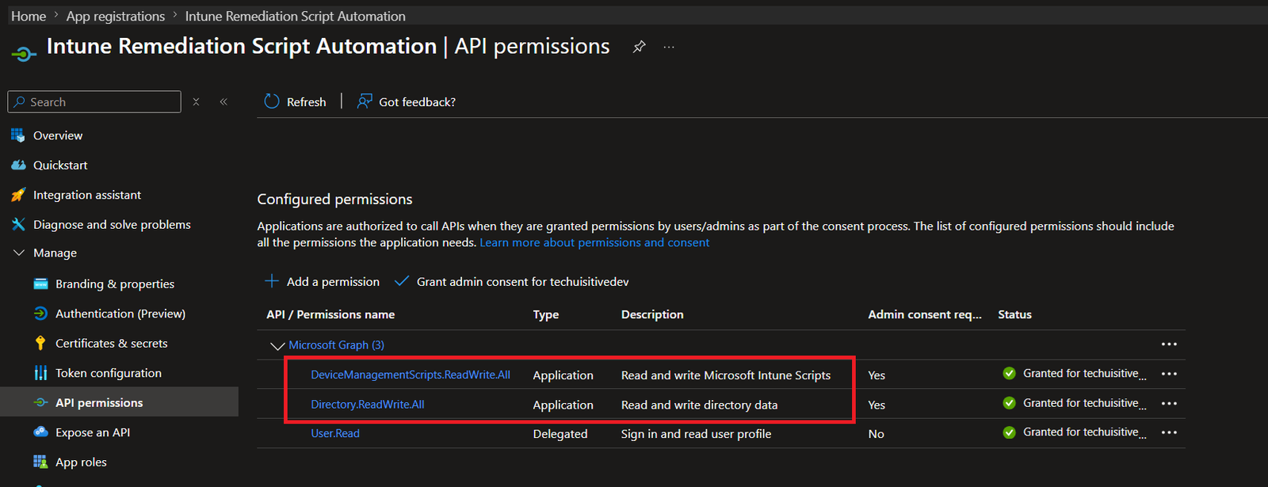Open ellipsis menu for User.Read row

(1169, 432)
